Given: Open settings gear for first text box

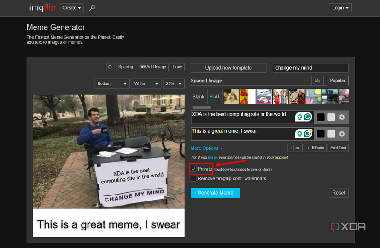Looking at the screenshot, I should (342, 118).
